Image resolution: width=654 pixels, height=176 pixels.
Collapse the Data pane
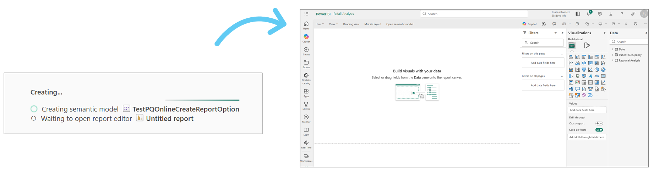tap(646, 33)
